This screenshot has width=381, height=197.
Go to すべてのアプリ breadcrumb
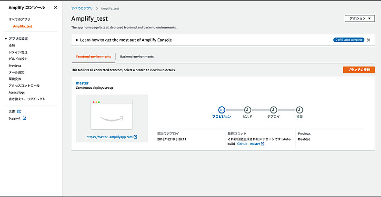[x=82, y=9]
